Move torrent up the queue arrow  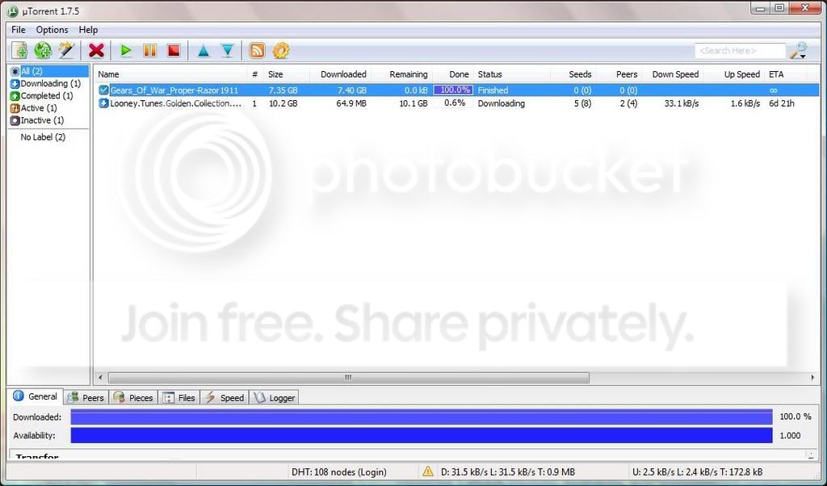point(203,51)
